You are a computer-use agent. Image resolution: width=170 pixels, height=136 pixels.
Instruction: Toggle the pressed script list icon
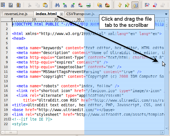135,5
